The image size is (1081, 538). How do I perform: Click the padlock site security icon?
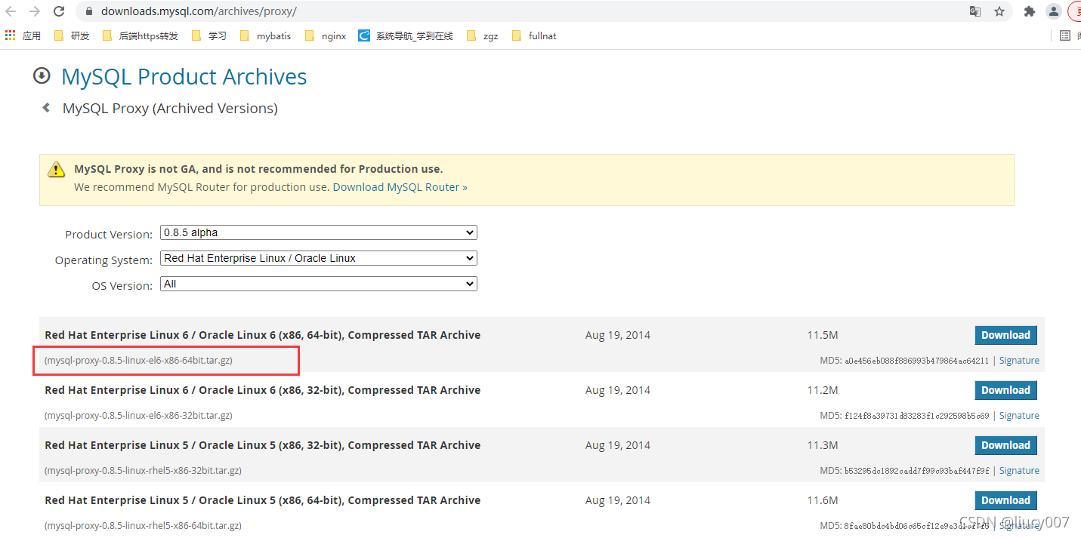pyautogui.click(x=89, y=11)
